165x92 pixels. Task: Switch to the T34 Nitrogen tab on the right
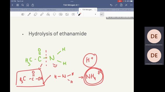pyautogui.click(x=106, y=10)
